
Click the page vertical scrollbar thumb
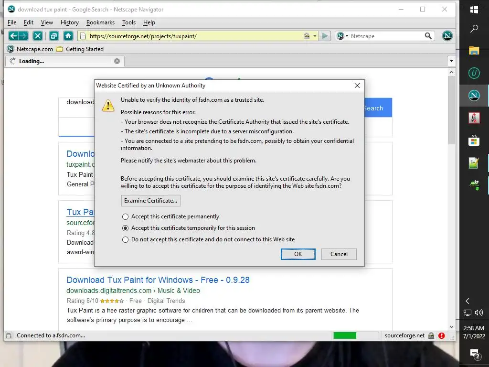click(x=451, y=110)
